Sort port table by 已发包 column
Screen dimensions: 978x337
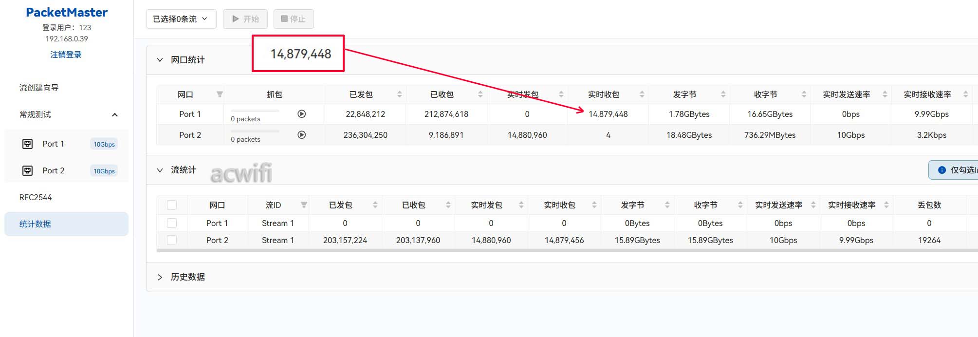(x=399, y=94)
